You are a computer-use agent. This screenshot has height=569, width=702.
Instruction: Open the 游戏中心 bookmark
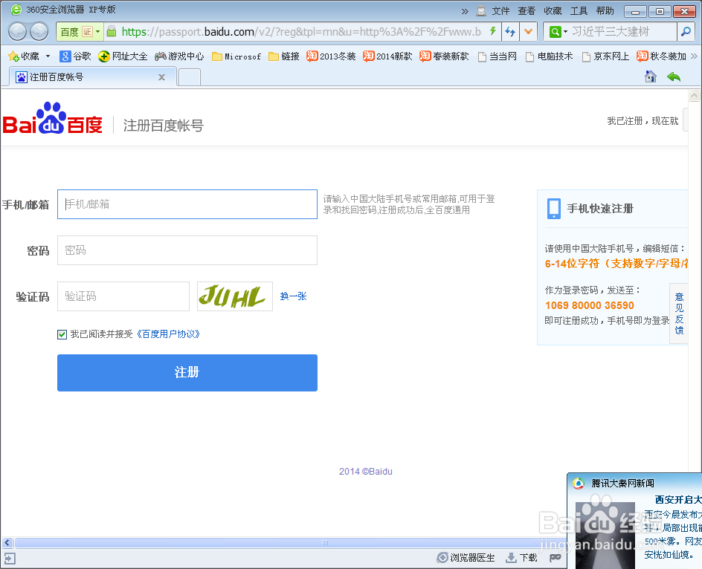tap(179, 56)
